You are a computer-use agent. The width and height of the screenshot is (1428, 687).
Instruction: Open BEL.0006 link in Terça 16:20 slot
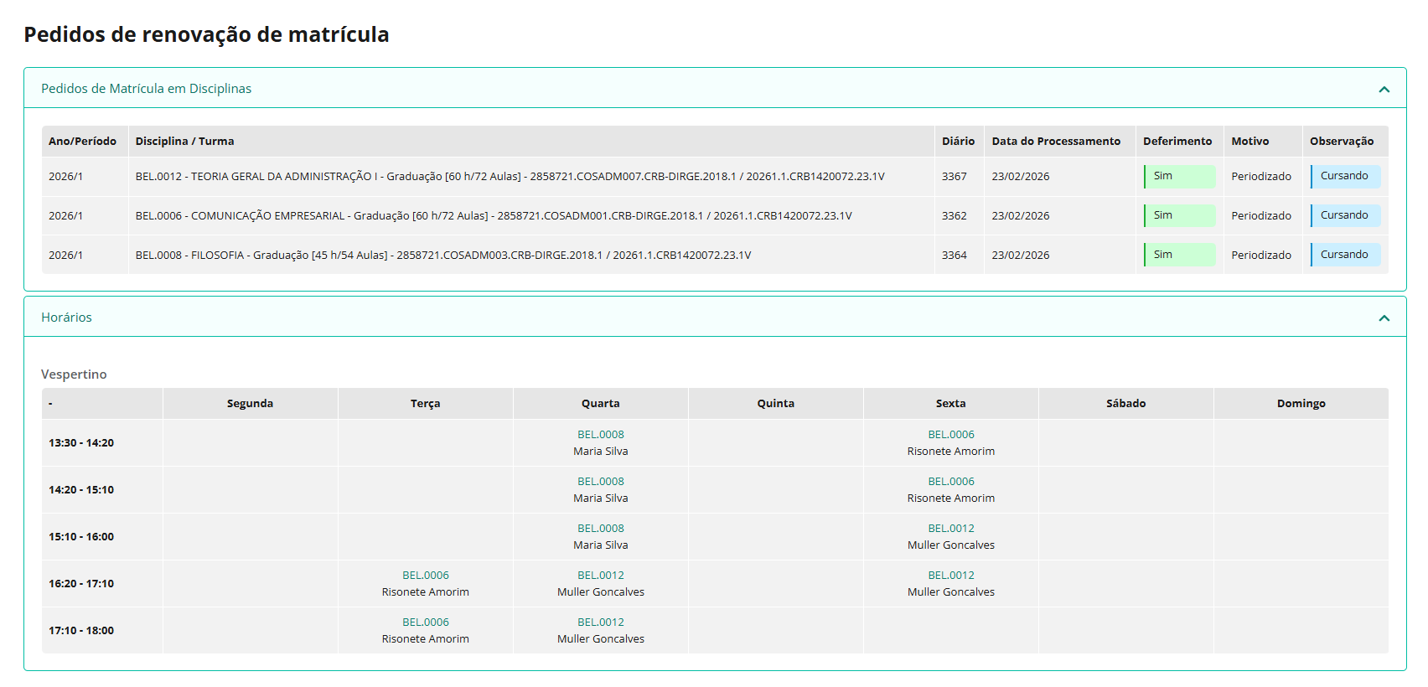(x=425, y=575)
